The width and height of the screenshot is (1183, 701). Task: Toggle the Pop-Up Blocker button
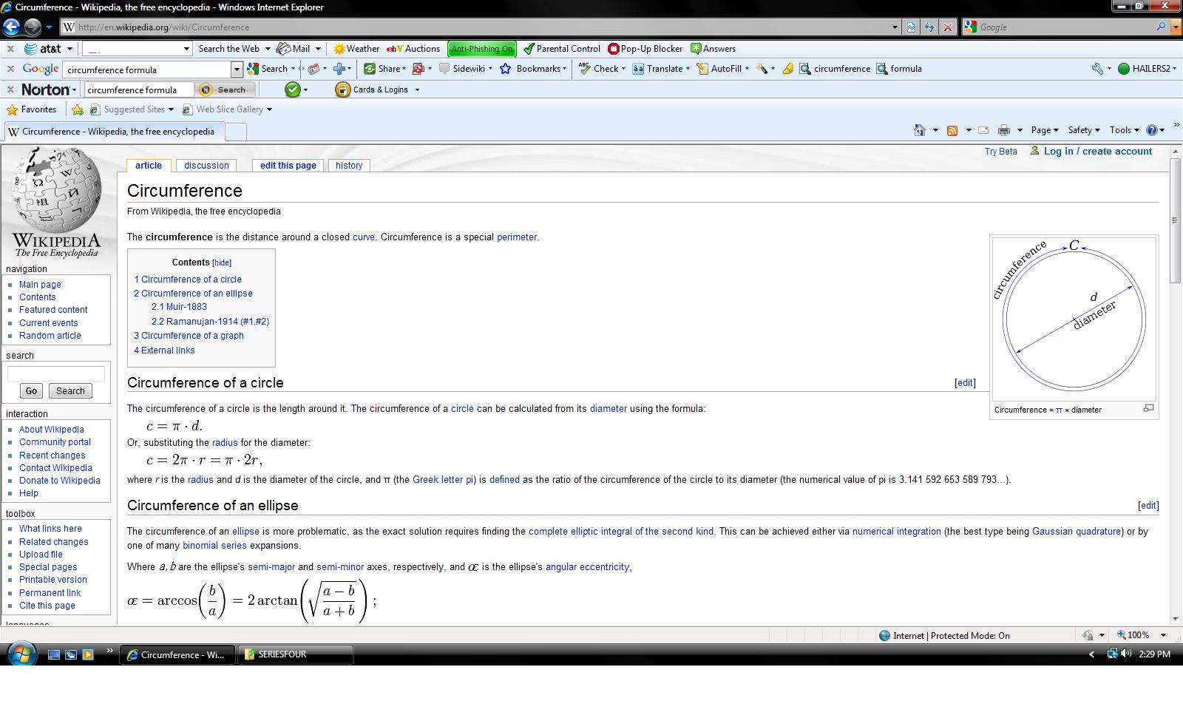pyautogui.click(x=645, y=49)
